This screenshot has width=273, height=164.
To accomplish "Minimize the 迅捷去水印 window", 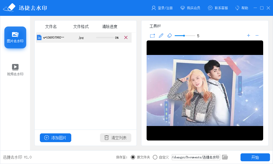I will pyautogui.click(x=255, y=8).
